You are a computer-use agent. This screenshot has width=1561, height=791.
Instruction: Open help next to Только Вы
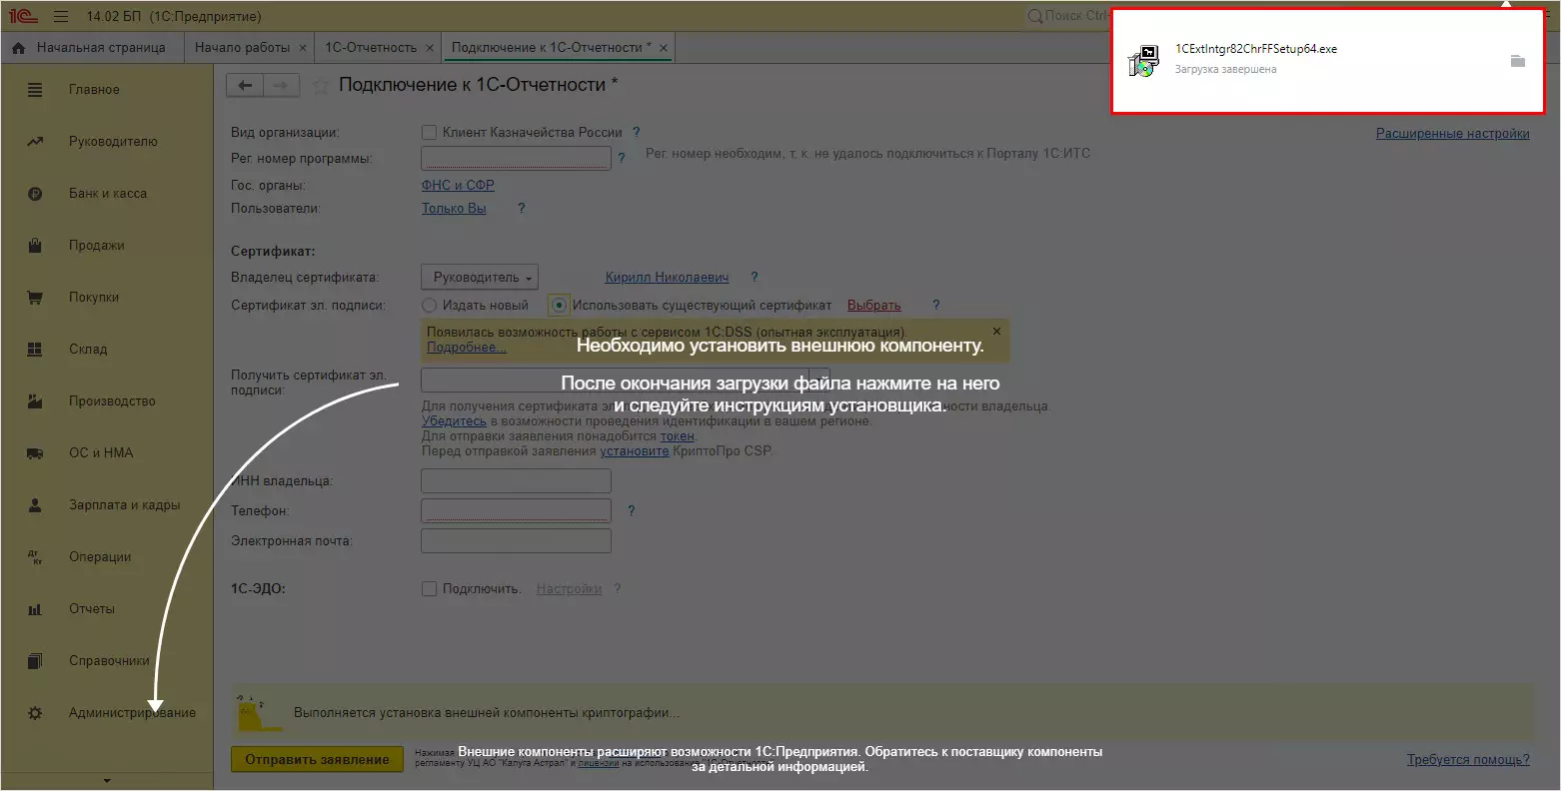click(x=521, y=209)
